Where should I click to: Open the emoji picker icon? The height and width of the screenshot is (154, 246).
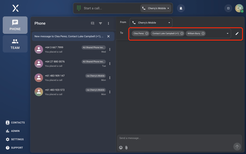click(121, 148)
